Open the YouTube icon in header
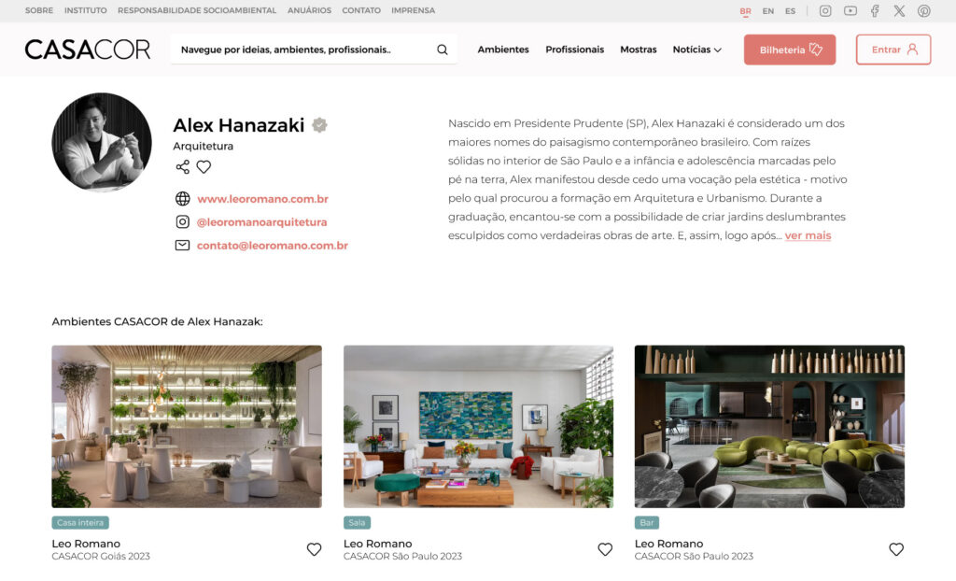 pyautogui.click(x=850, y=11)
